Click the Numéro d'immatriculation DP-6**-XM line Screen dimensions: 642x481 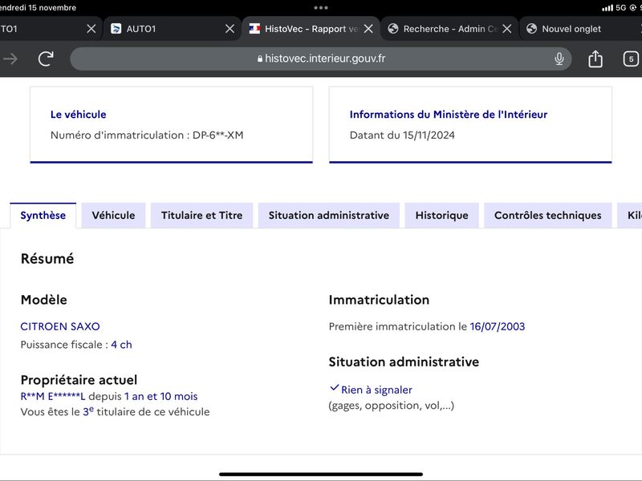[x=147, y=135]
